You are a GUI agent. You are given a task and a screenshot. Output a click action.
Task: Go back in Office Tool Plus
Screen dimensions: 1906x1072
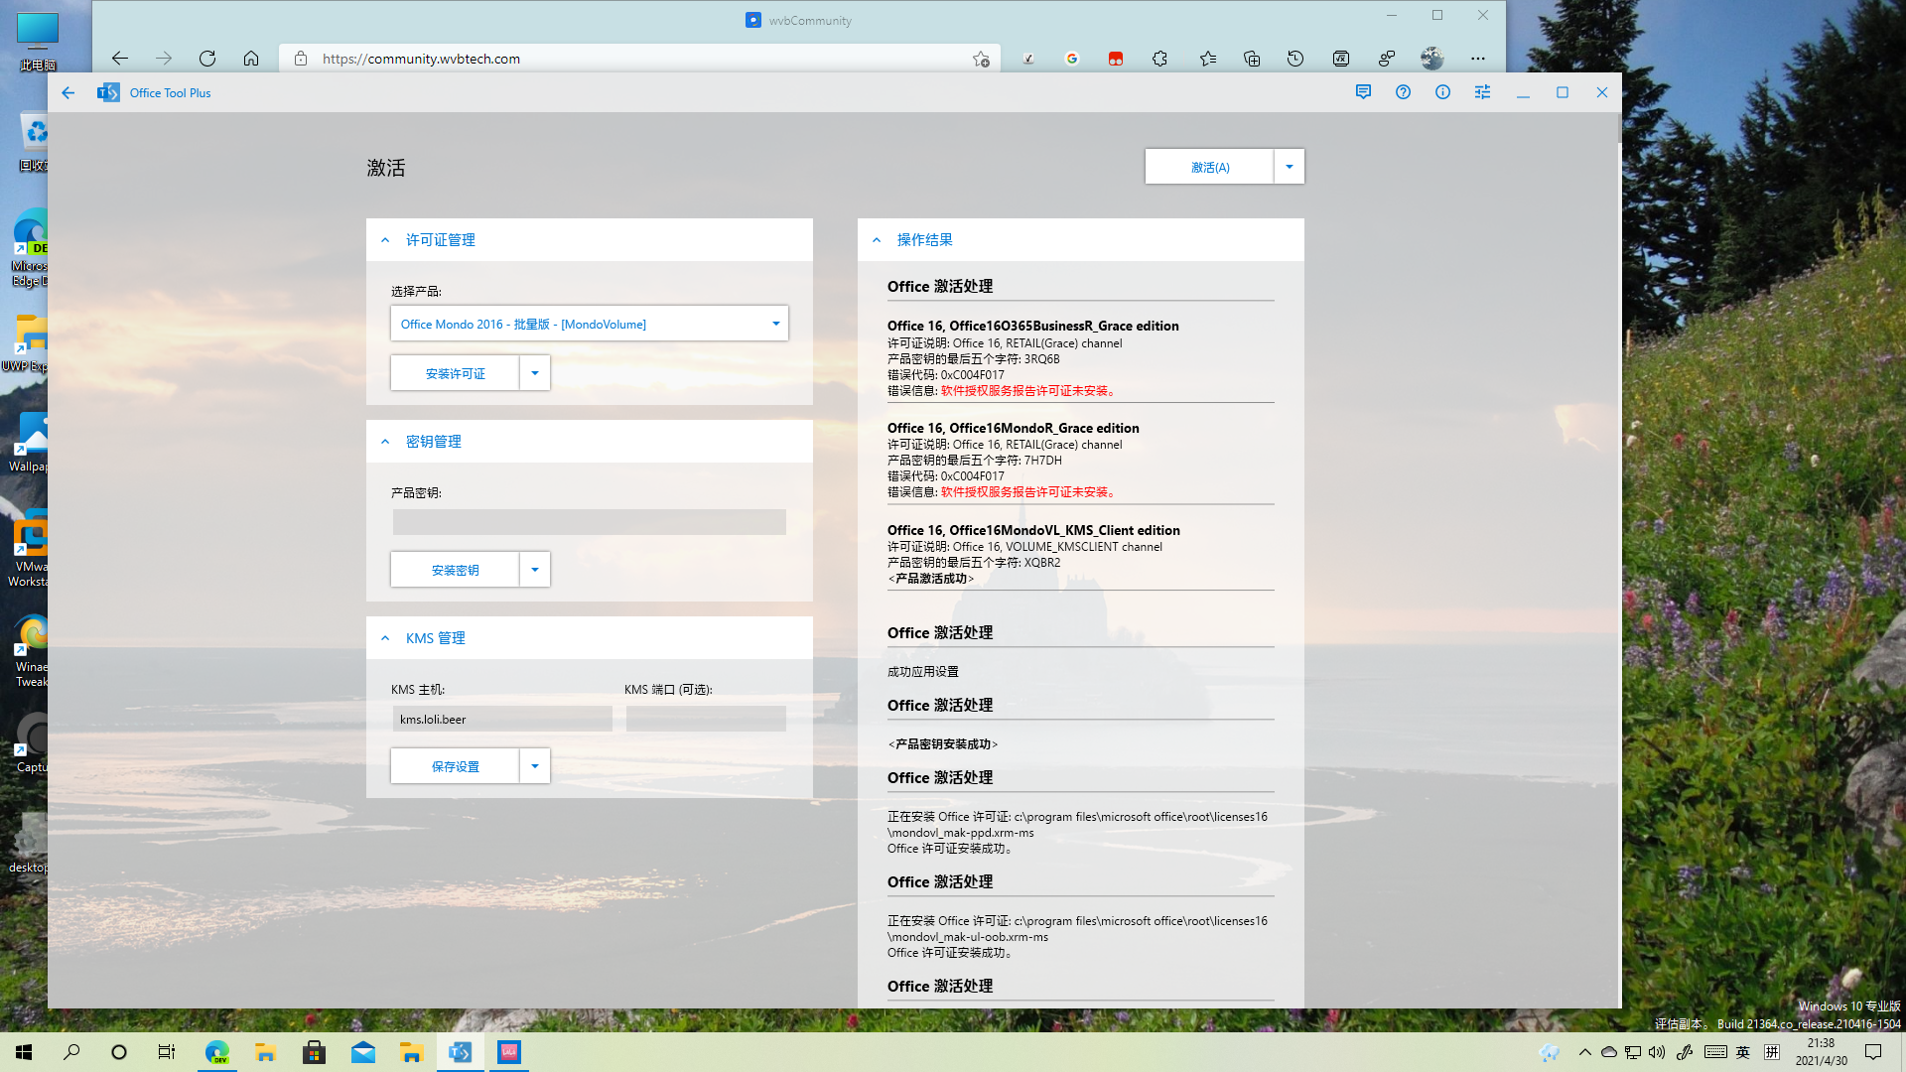[68, 92]
